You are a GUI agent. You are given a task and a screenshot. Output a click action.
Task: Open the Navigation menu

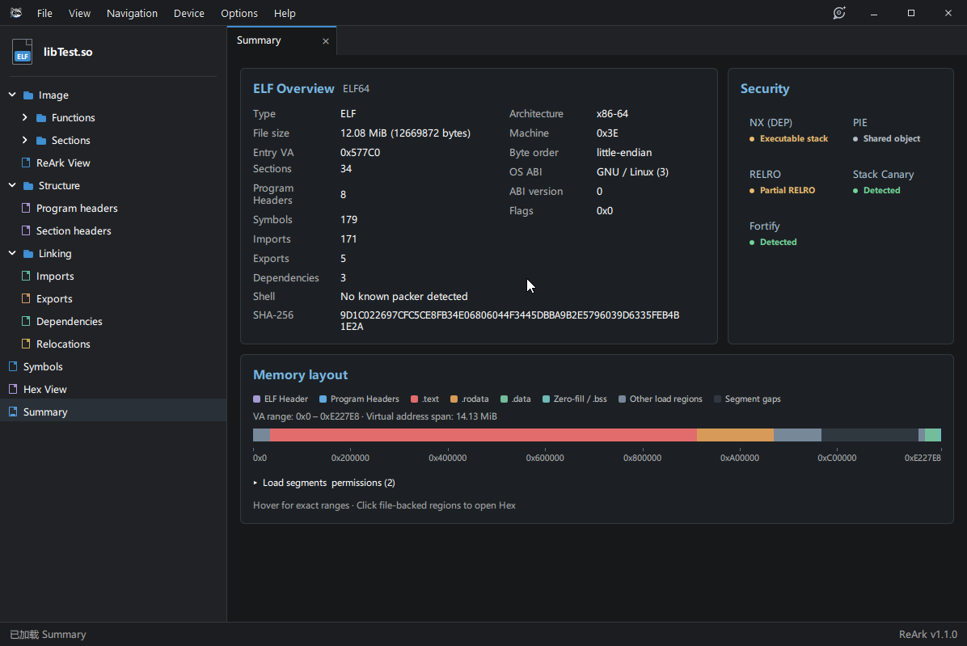[132, 13]
